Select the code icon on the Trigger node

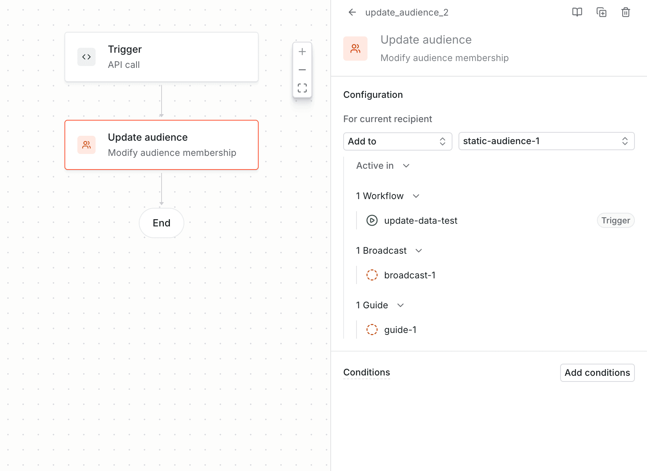(86, 57)
